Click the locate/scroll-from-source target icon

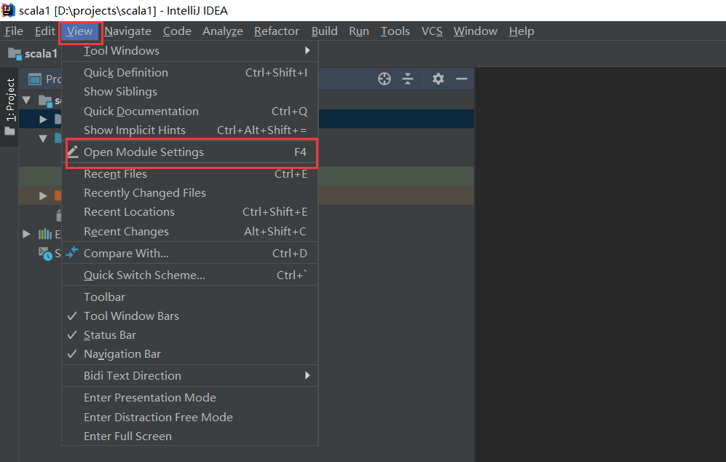coord(384,79)
